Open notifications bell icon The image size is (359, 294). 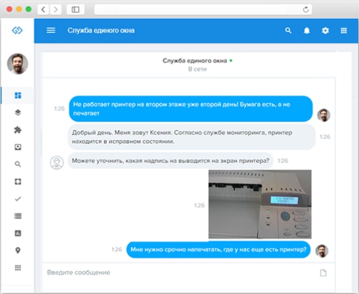click(307, 31)
